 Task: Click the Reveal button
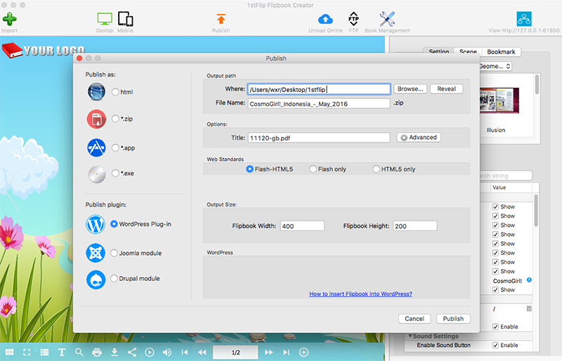[446, 89]
